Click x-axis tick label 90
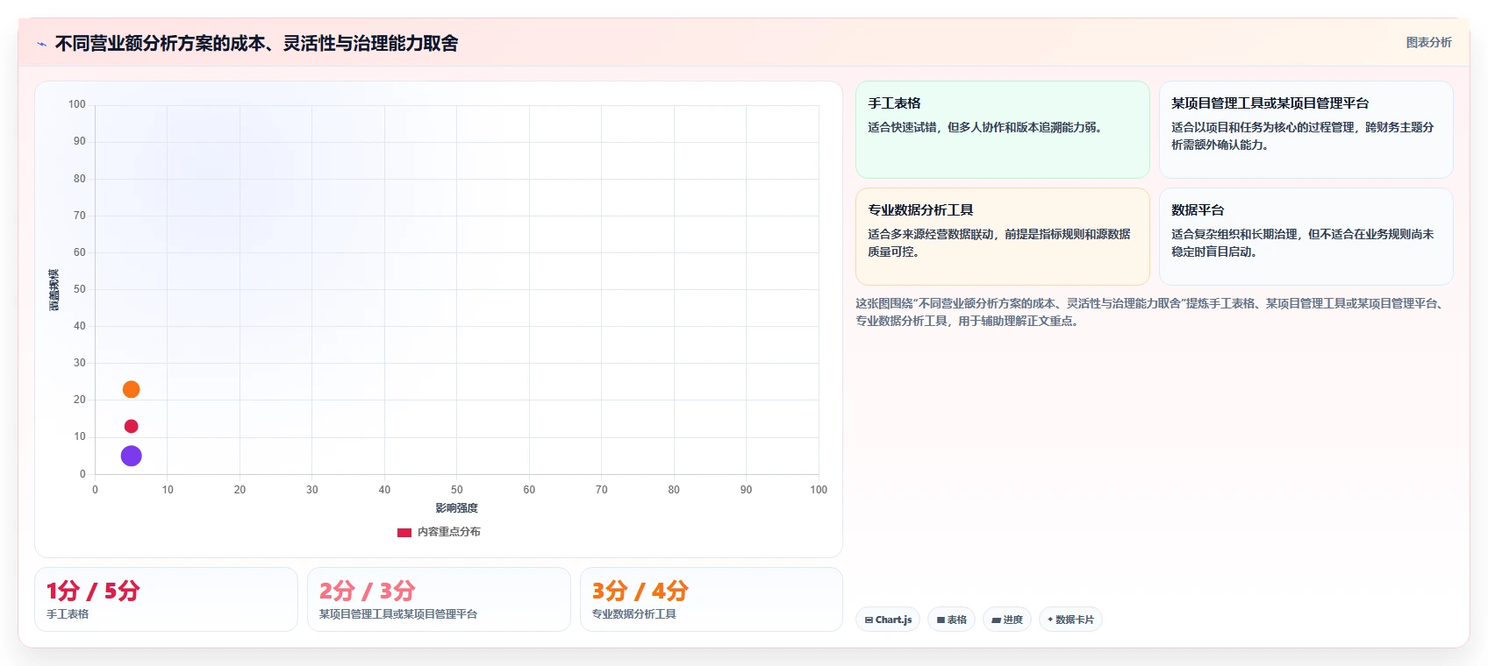This screenshot has width=1488, height=666. point(746,490)
